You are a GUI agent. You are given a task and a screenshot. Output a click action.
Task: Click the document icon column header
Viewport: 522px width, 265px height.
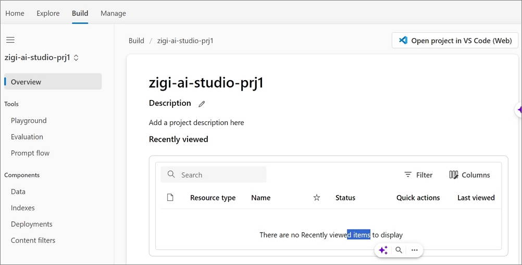coord(170,197)
